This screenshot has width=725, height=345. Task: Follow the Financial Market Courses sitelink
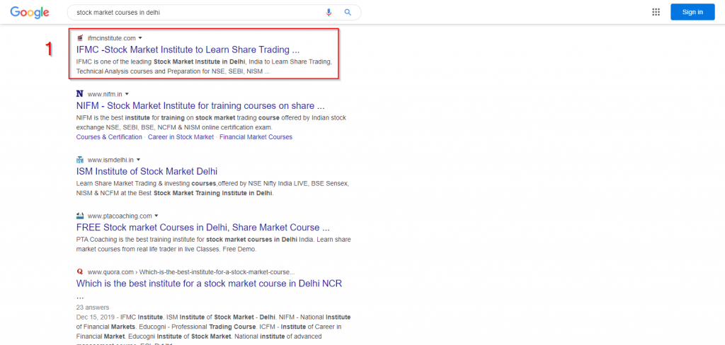pos(256,137)
